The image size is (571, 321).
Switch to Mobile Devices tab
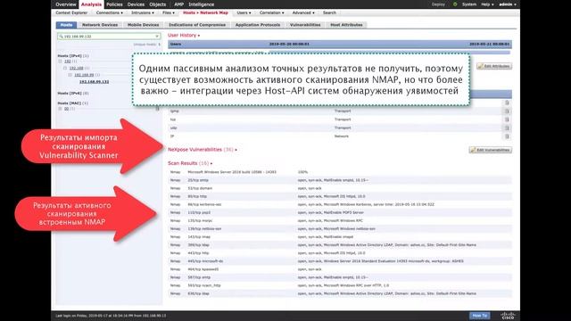click(x=143, y=25)
